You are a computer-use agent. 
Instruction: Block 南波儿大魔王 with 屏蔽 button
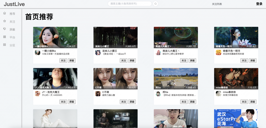coord(192,60)
